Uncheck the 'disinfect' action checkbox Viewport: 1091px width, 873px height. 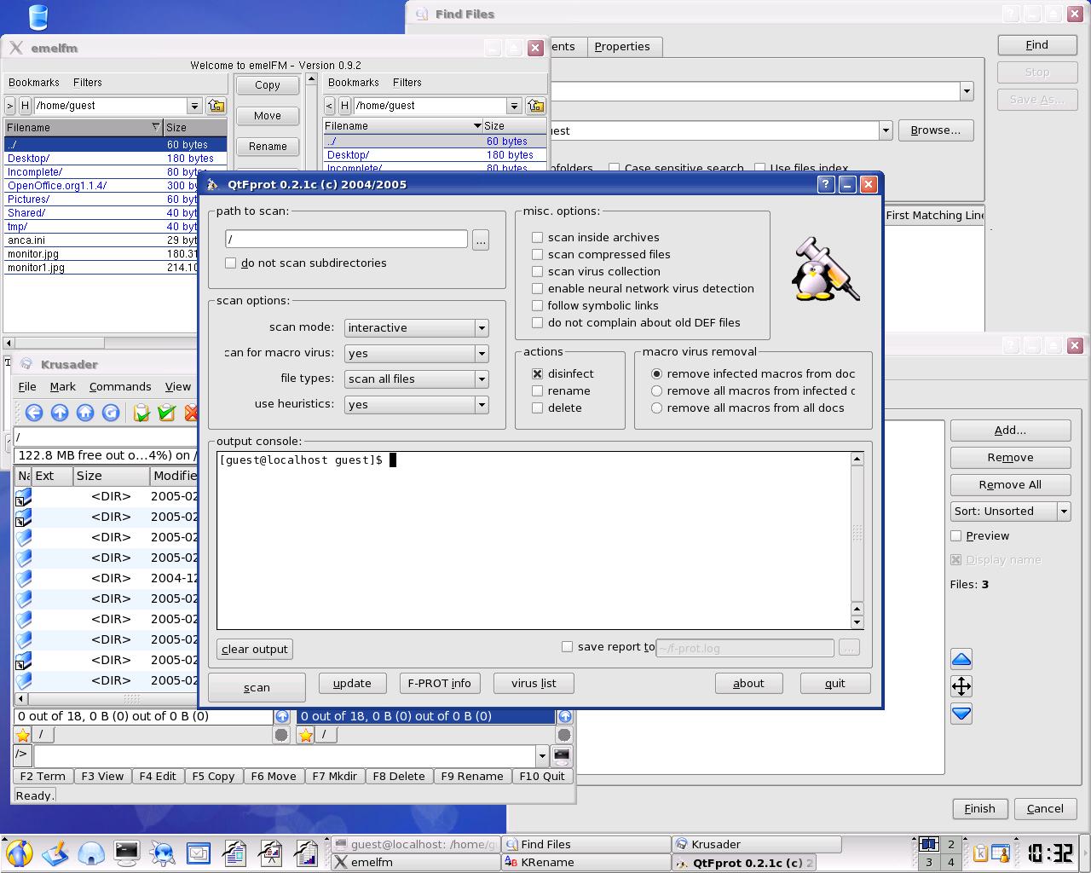[537, 373]
